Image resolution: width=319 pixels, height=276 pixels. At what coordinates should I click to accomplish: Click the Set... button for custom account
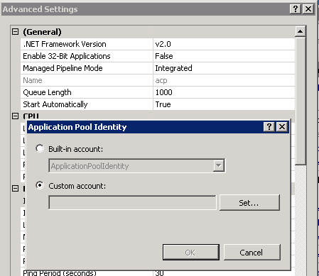pyautogui.click(x=249, y=203)
